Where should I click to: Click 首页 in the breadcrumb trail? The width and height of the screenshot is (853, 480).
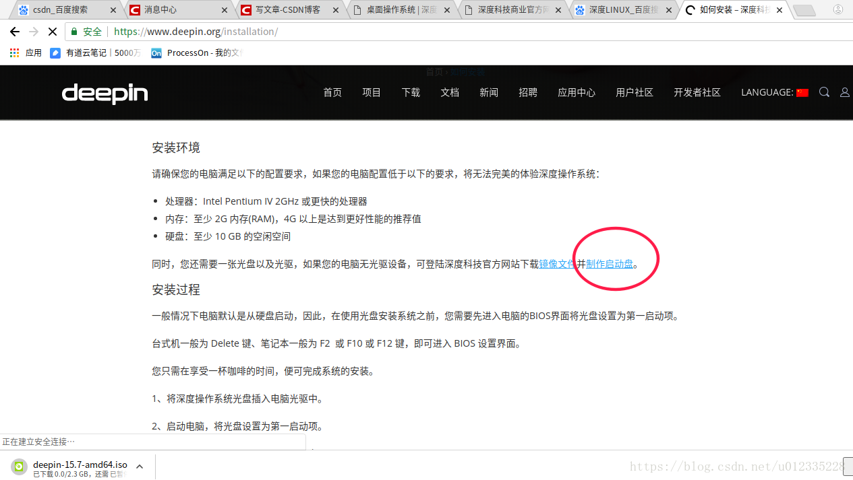pos(434,72)
